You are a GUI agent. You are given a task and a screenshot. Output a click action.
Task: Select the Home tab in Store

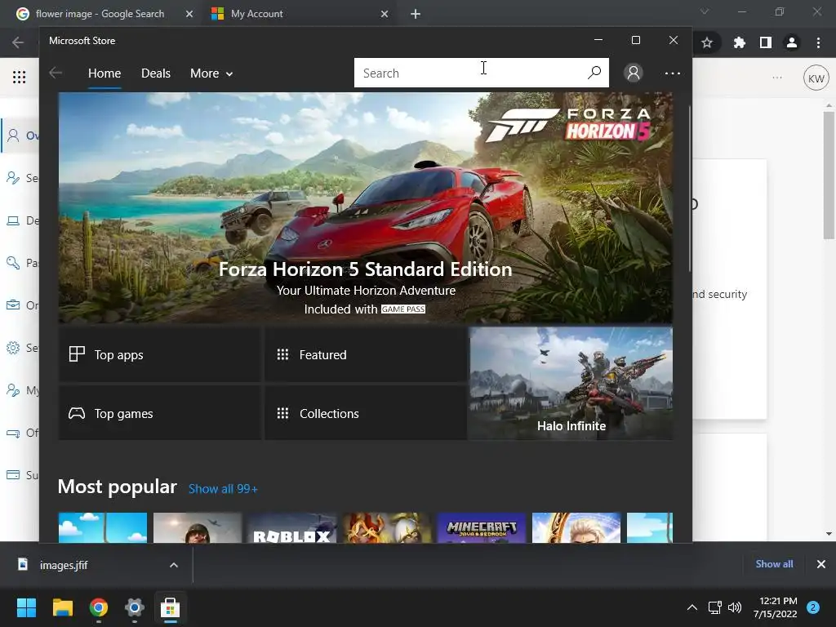[104, 73]
